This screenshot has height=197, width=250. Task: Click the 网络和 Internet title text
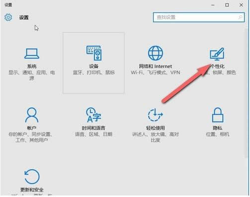(156, 66)
